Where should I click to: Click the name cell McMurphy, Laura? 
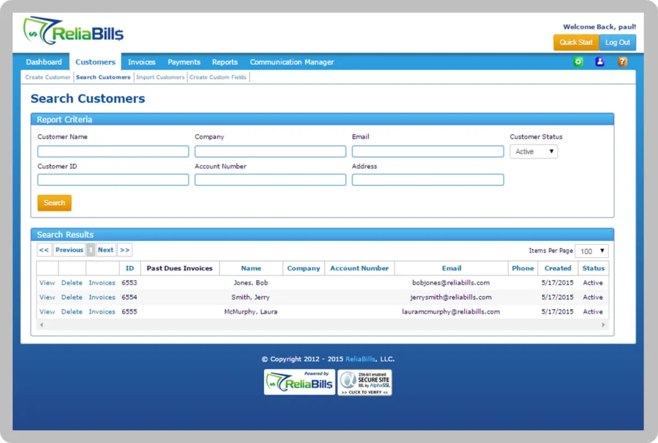251,311
